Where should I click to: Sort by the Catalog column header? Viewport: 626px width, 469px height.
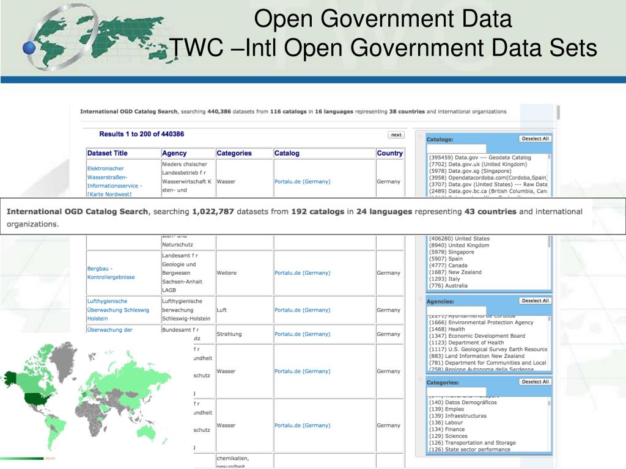pyautogui.click(x=287, y=153)
